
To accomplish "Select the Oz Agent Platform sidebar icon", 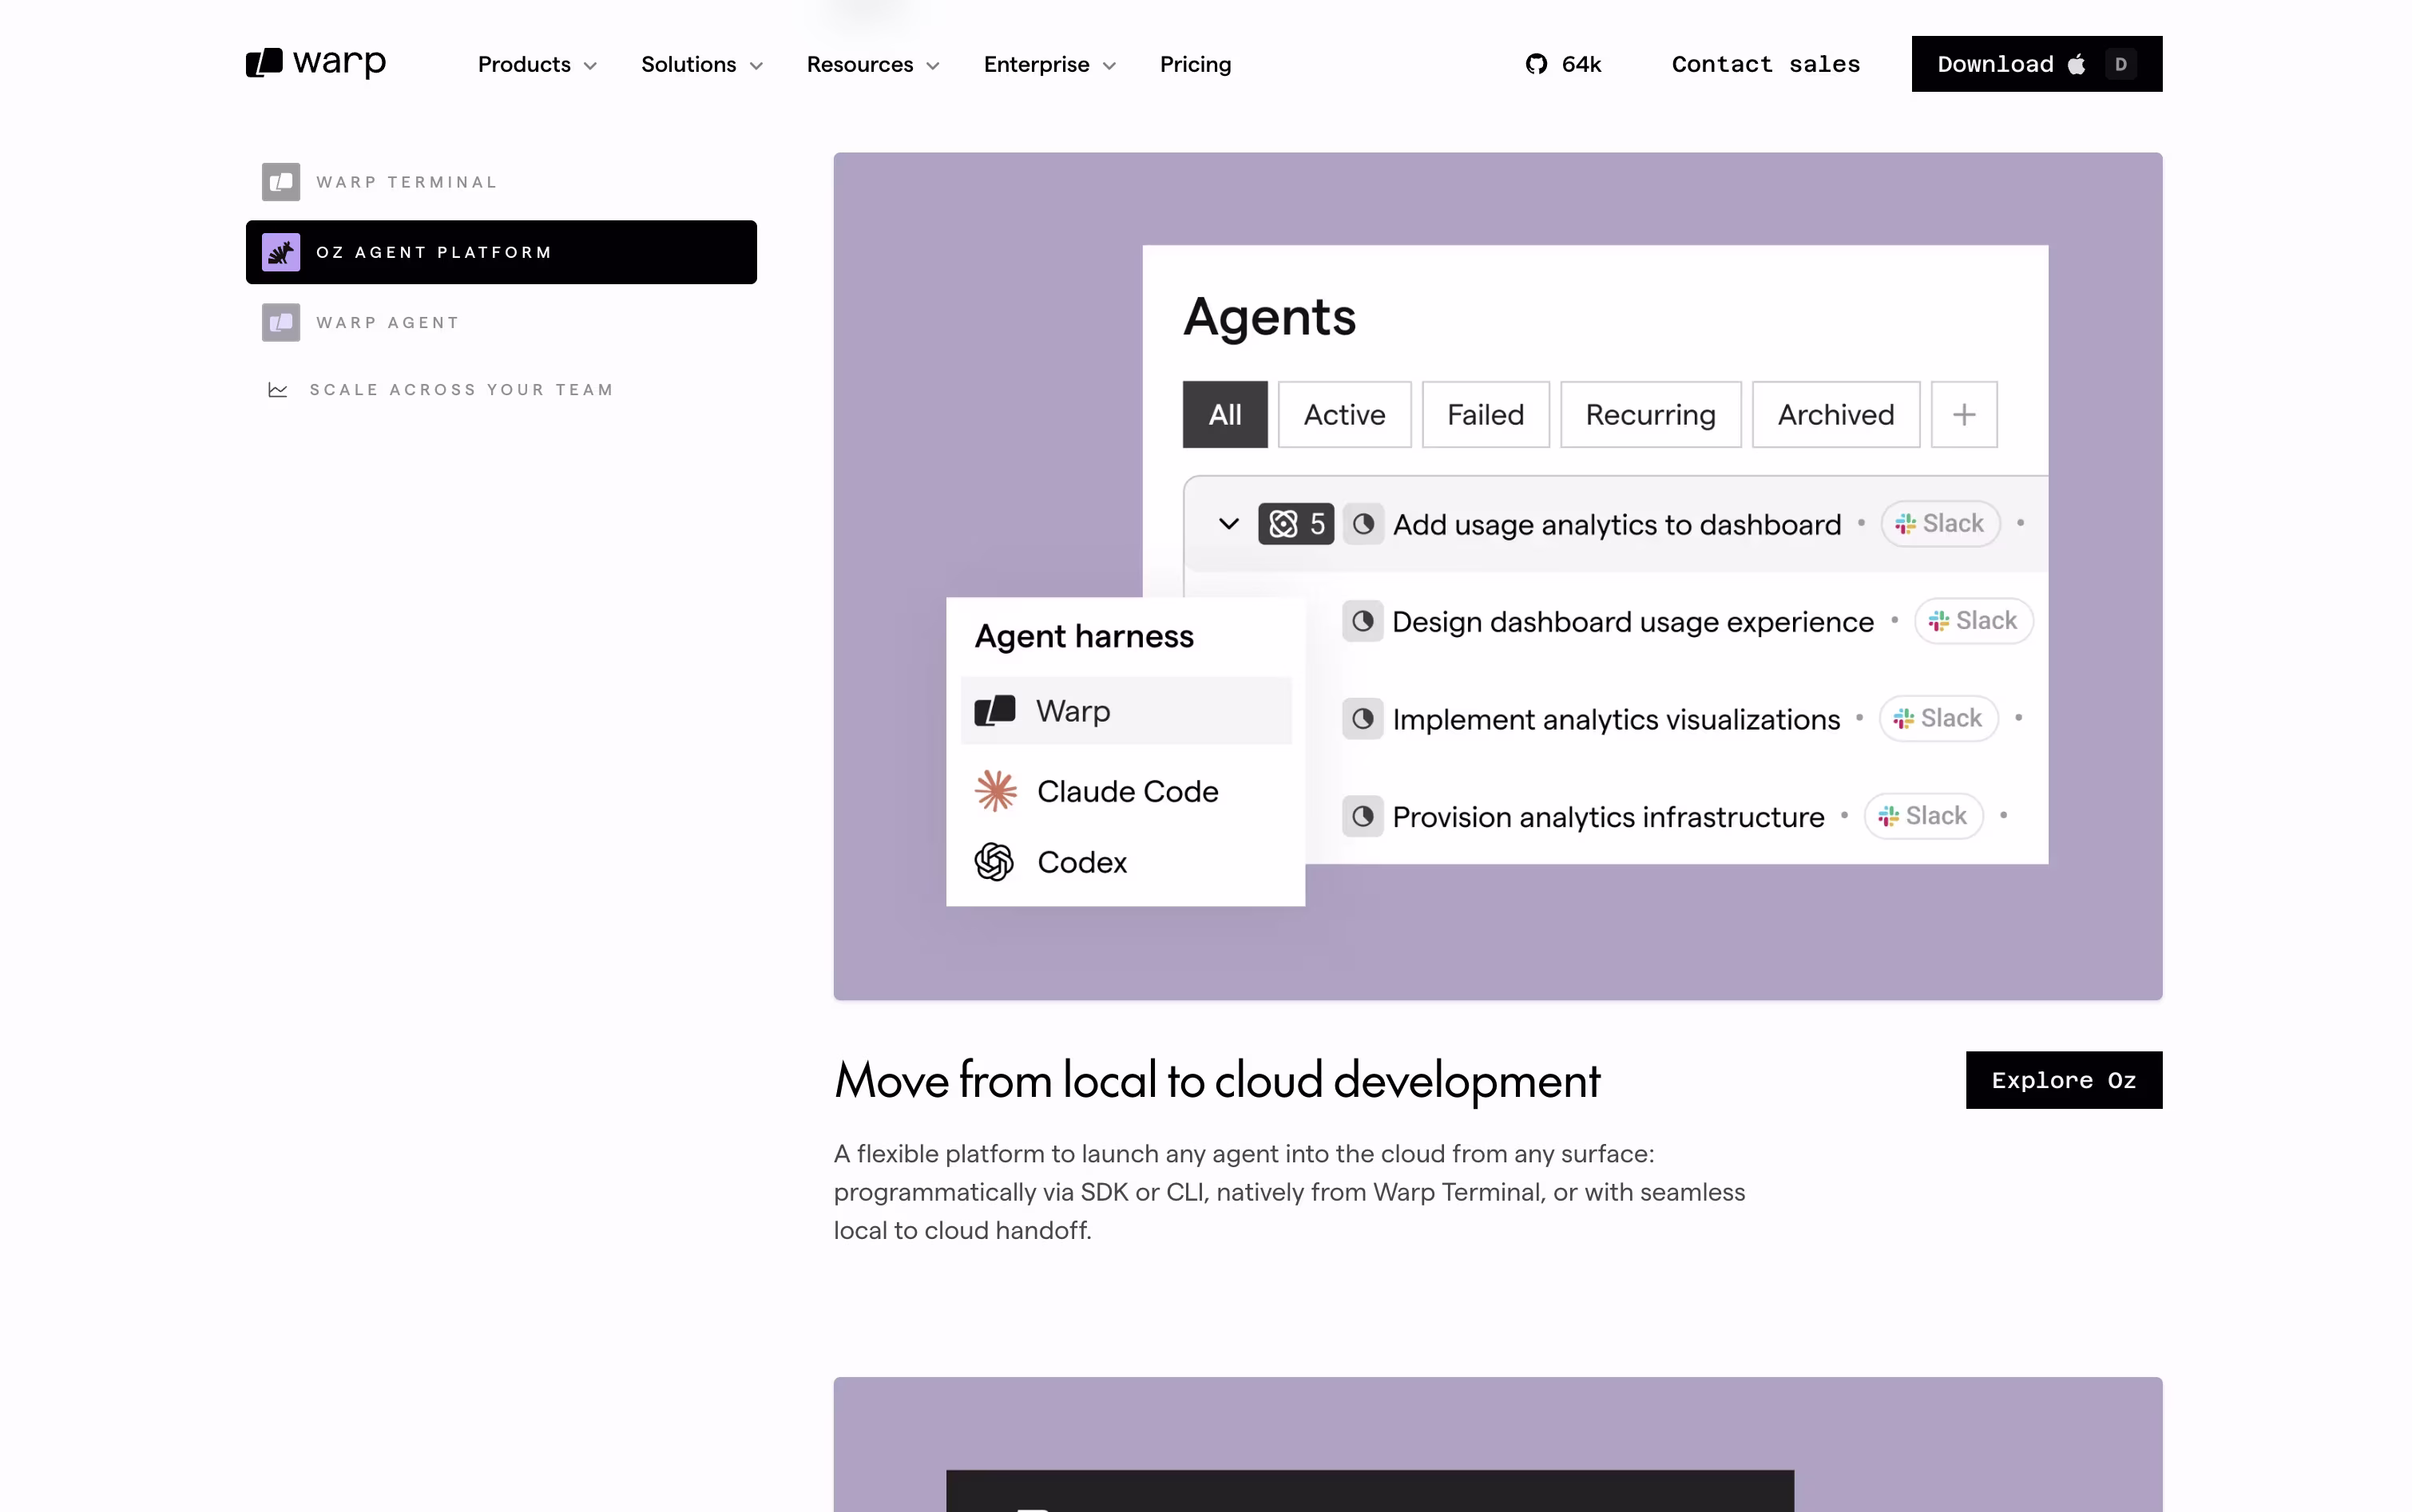I will tap(281, 252).
